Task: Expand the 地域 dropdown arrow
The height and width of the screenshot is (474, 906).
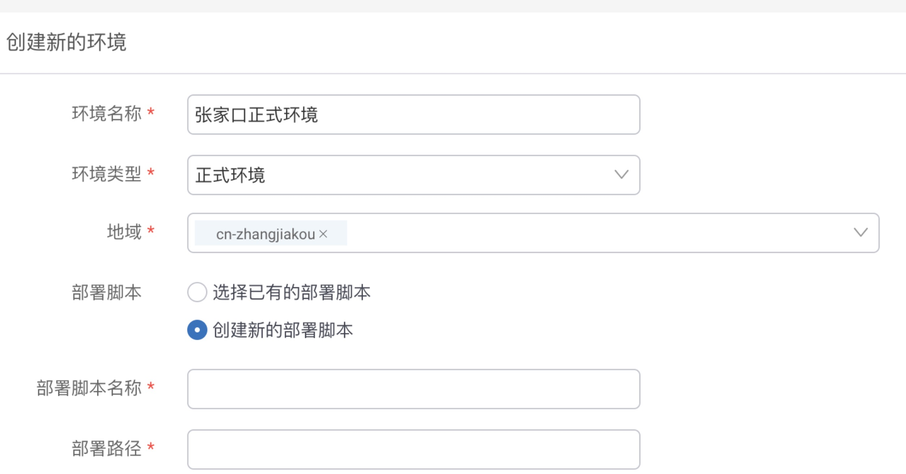Action: (860, 232)
